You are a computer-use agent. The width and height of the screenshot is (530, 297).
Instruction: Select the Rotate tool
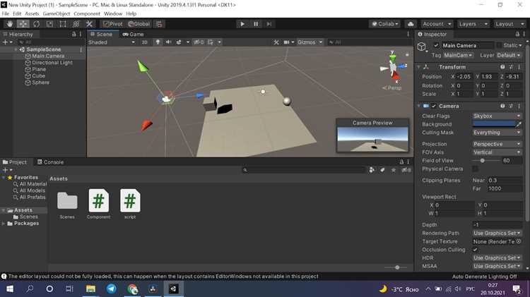pyautogui.click(x=36, y=24)
